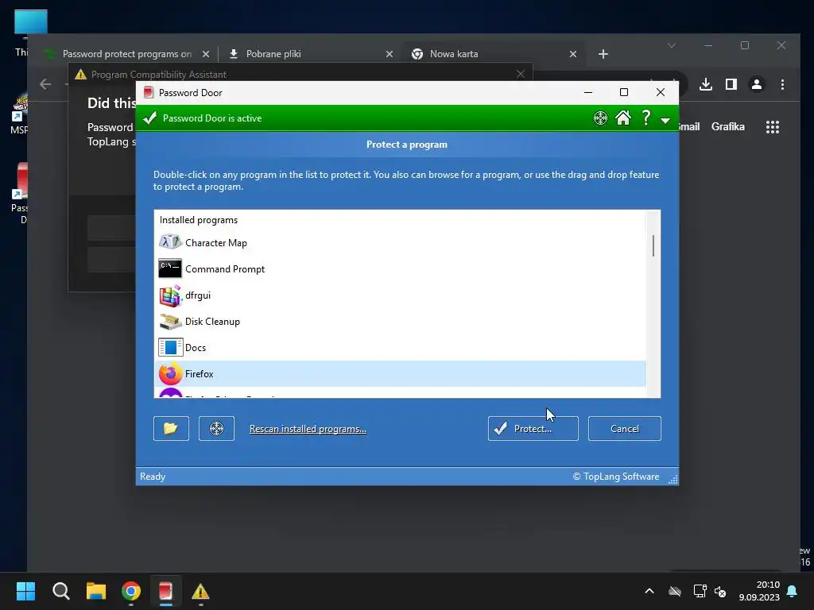Open network status tray icon
This screenshot has height=610, width=814.
(700, 591)
